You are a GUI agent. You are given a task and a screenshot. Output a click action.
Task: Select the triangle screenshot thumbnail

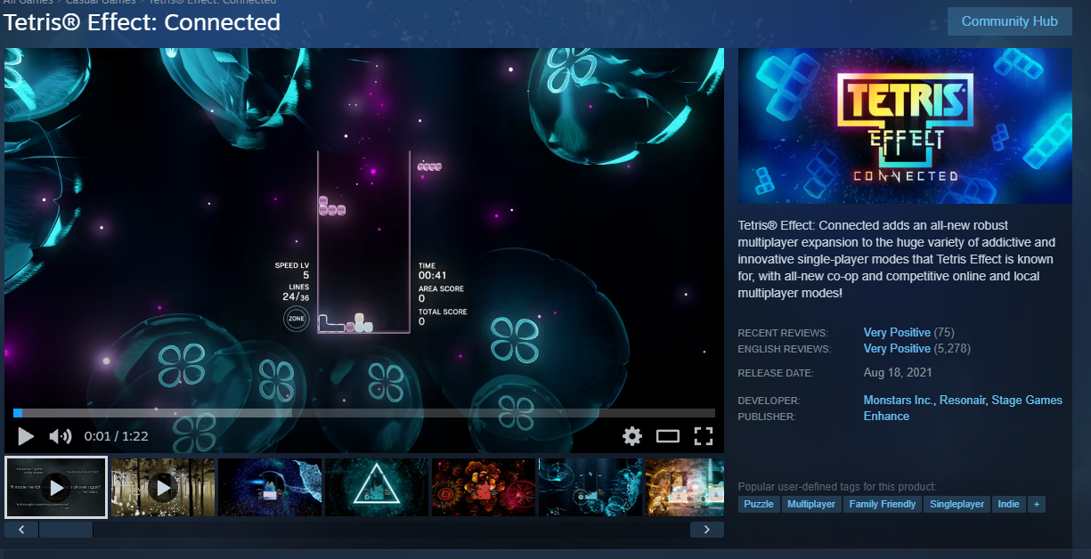pyautogui.click(x=377, y=487)
